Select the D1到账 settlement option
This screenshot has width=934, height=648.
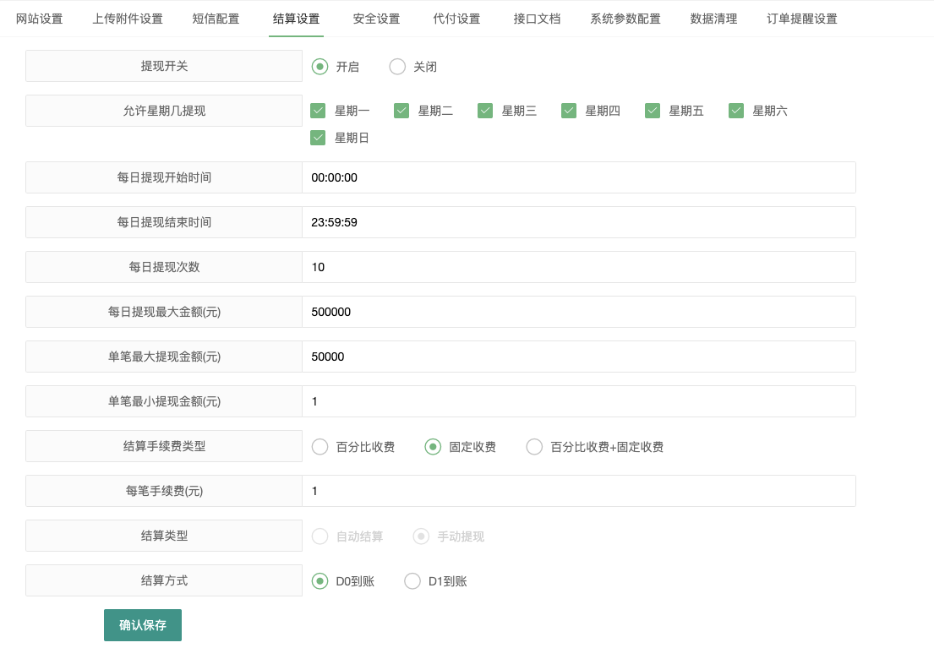[412, 580]
